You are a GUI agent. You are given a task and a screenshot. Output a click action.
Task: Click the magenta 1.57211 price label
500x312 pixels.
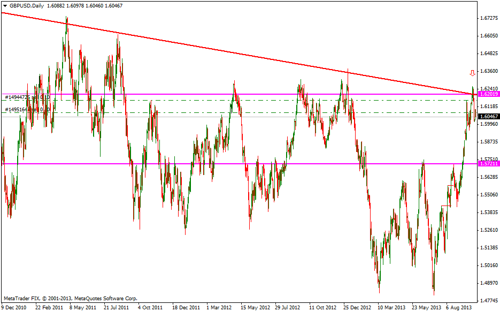pos(489,163)
